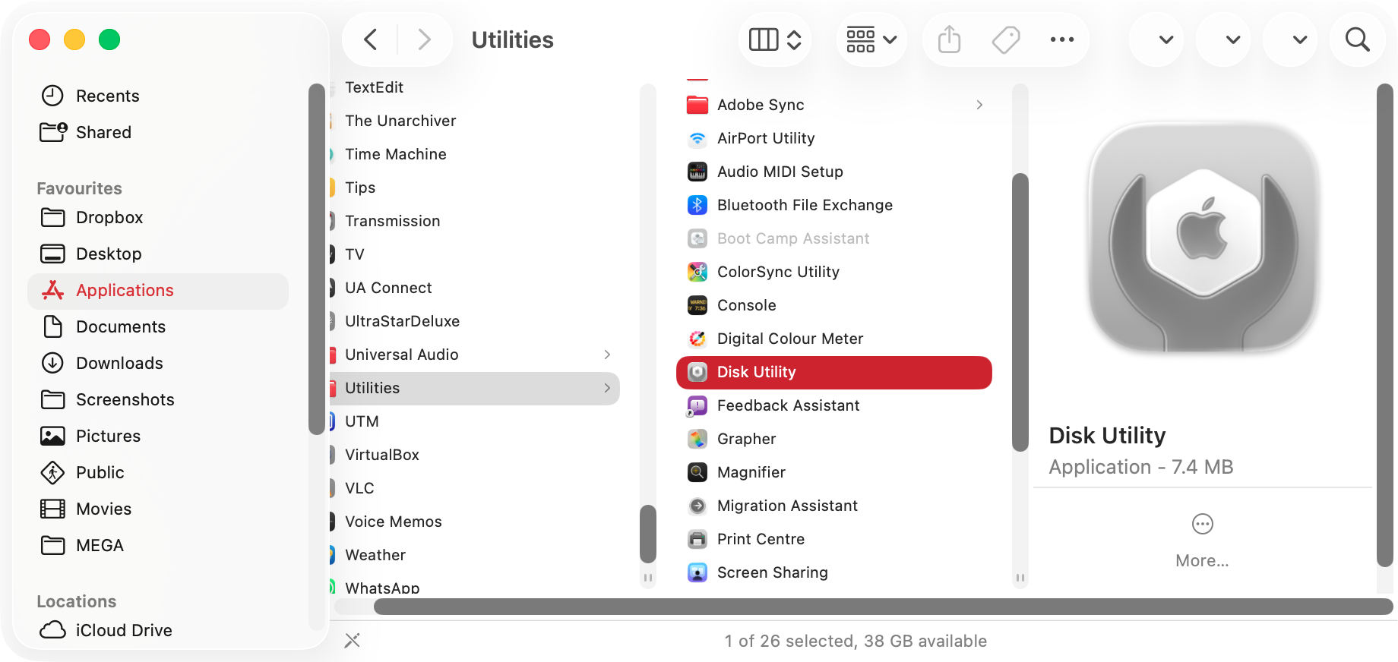Open the search magnifier icon
The width and height of the screenshot is (1398, 662).
(x=1357, y=39)
